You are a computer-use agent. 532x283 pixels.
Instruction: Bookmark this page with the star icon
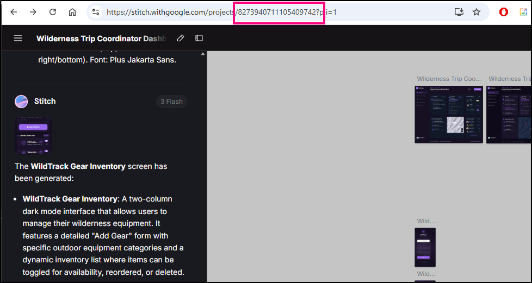tap(477, 12)
